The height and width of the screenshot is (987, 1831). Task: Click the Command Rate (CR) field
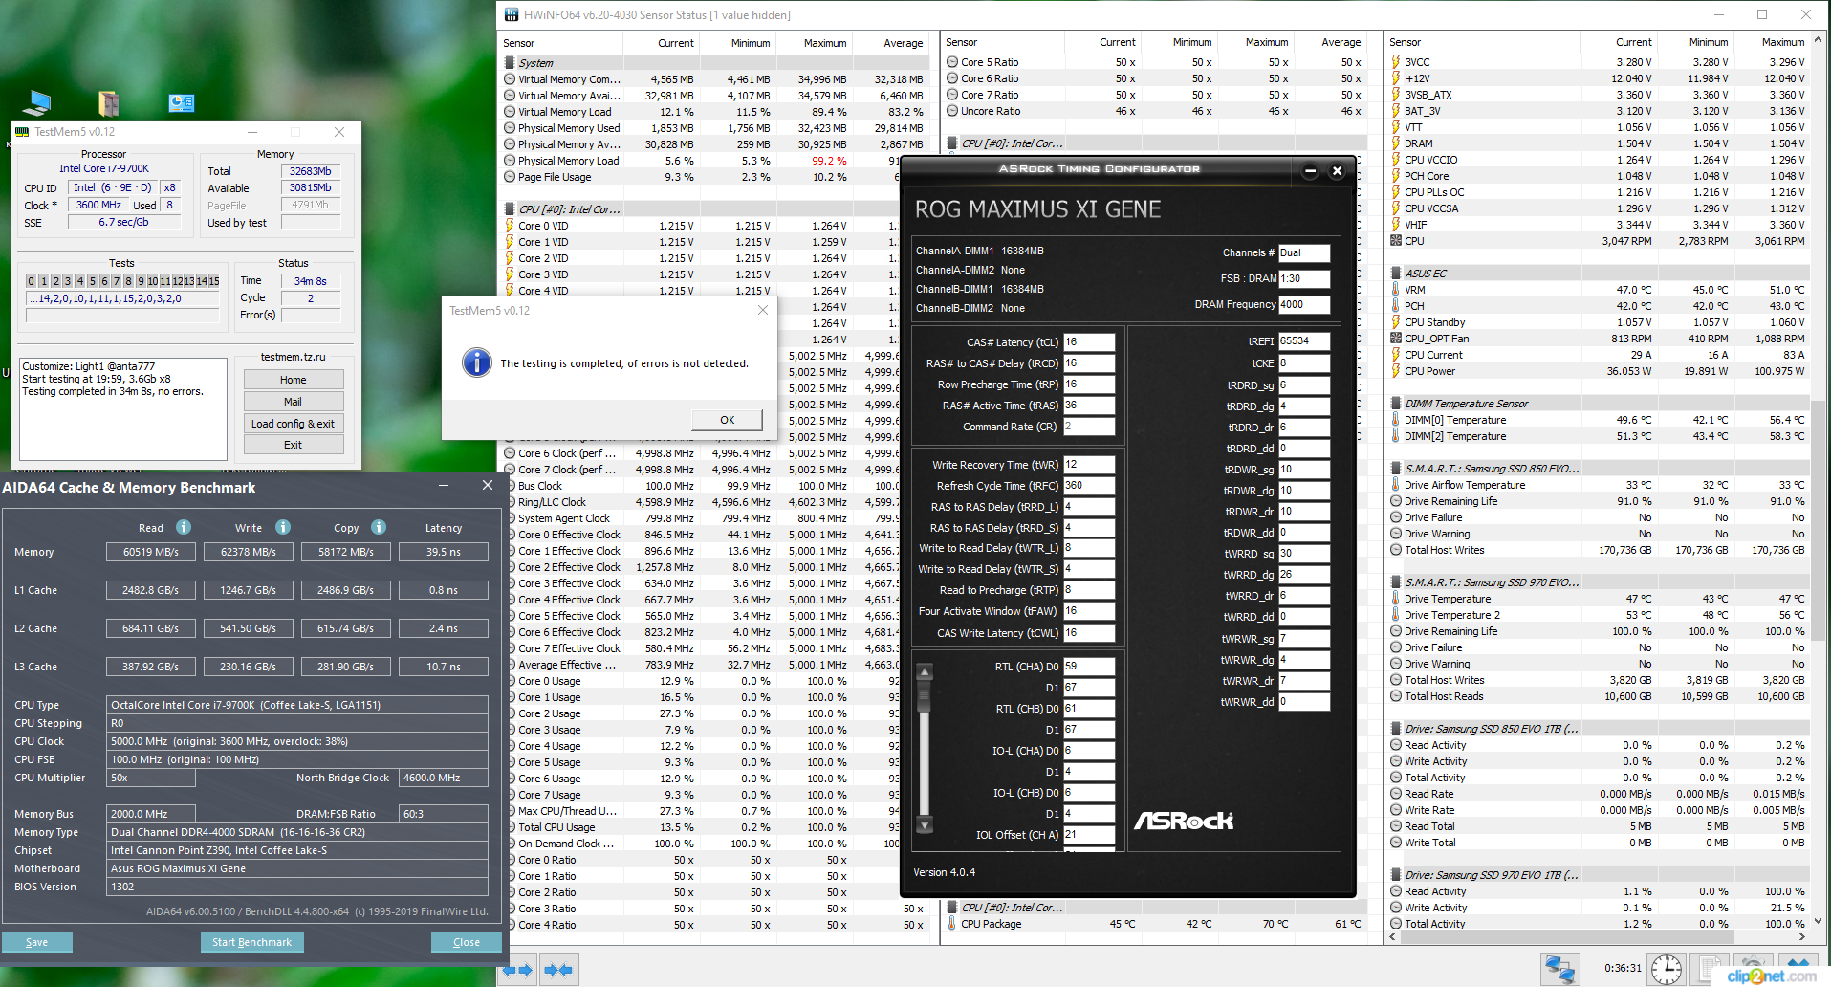(x=1089, y=427)
